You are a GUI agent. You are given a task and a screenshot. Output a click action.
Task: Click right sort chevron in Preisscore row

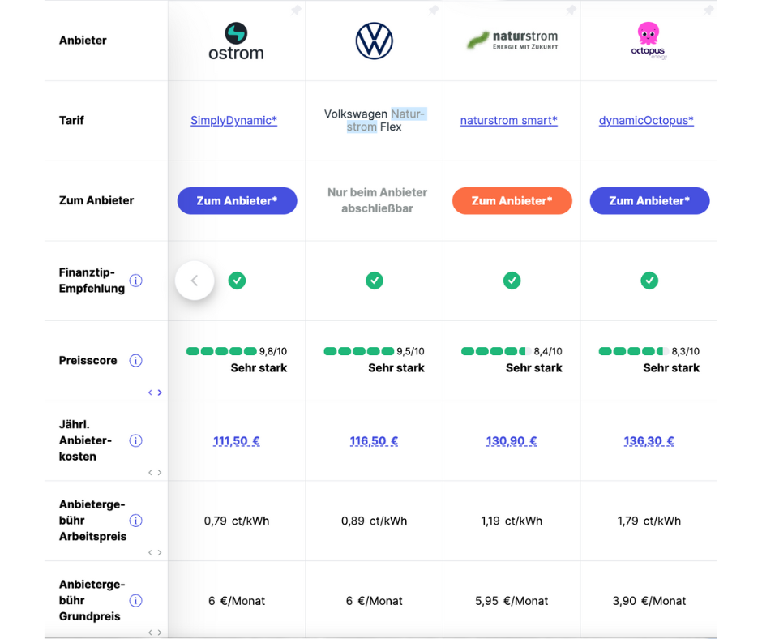click(x=160, y=392)
